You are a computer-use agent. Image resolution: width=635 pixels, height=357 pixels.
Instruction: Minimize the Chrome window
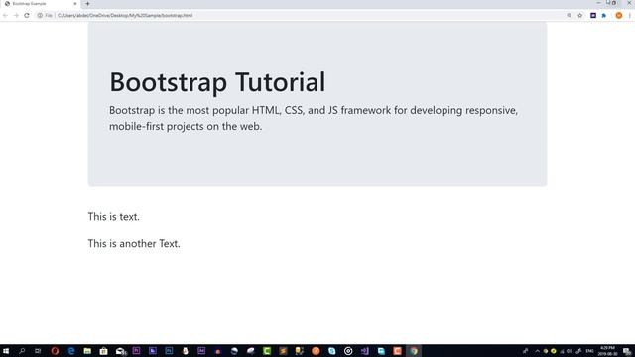[x=598, y=3]
